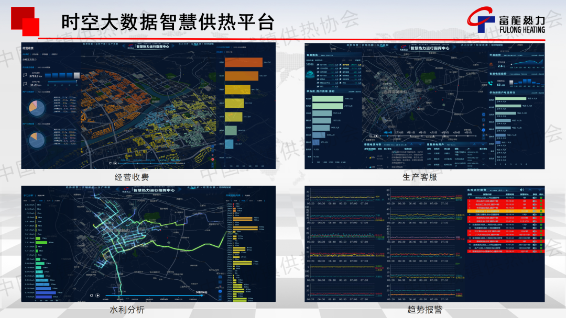Open the 趋势报警 dashboard screenshot
This screenshot has height=318, width=566.
[424, 243]
